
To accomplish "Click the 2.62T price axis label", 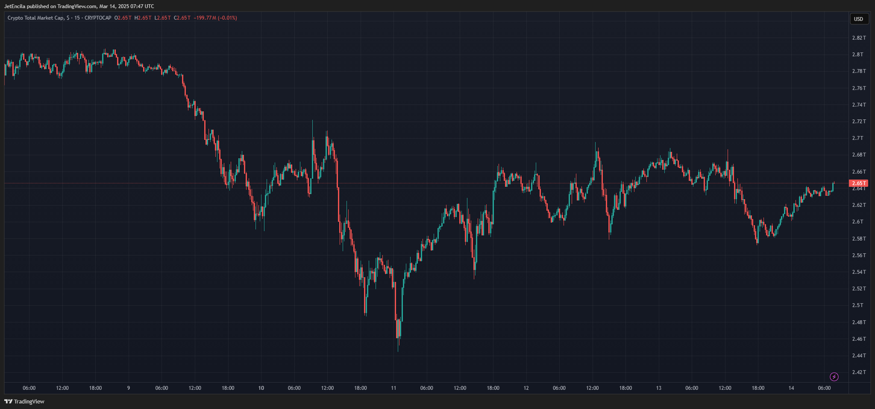I will pyautogui.click(x=859, y=205).
